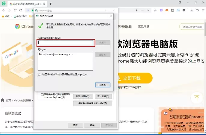This screenshot has width=206, height=135.
Task: Click the favorites star in bookmarks bar
Action: (3, 16)
